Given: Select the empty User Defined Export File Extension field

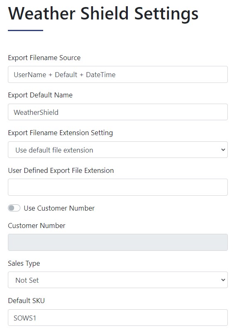Looking at the screenshot, I should point(118,187).
